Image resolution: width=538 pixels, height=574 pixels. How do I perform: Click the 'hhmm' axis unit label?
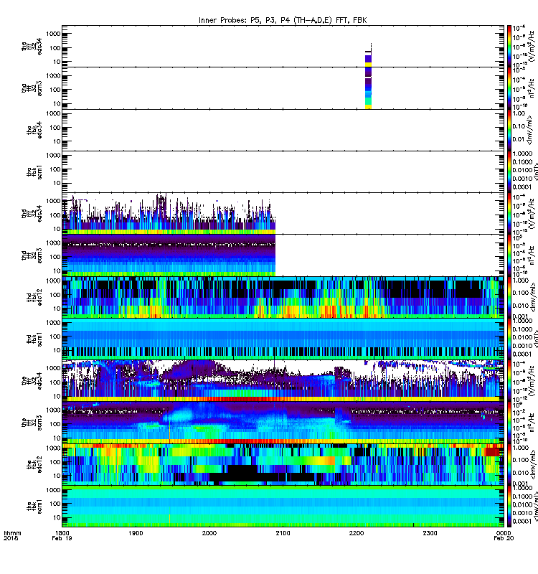12,533
